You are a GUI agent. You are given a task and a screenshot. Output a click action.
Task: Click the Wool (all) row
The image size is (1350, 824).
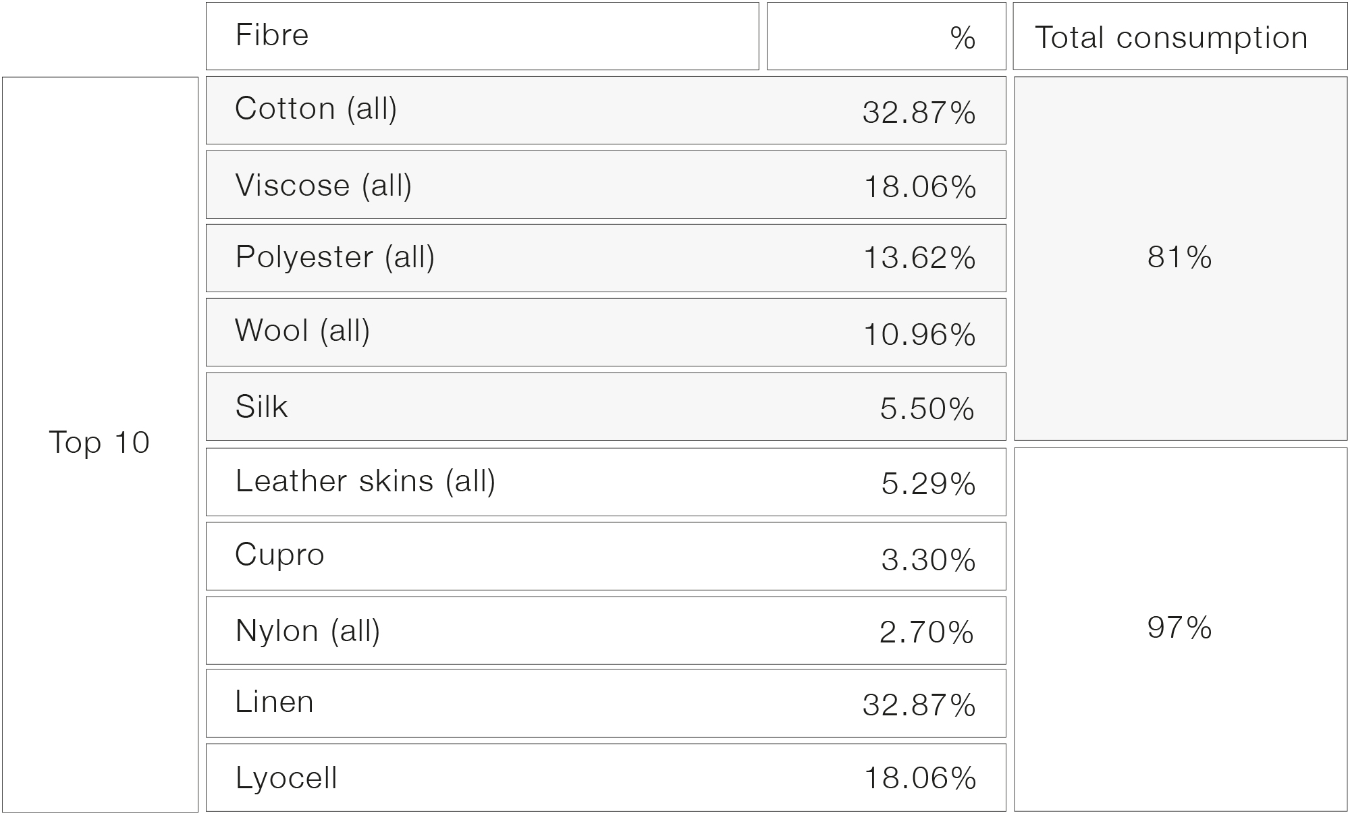click(605, 332)
